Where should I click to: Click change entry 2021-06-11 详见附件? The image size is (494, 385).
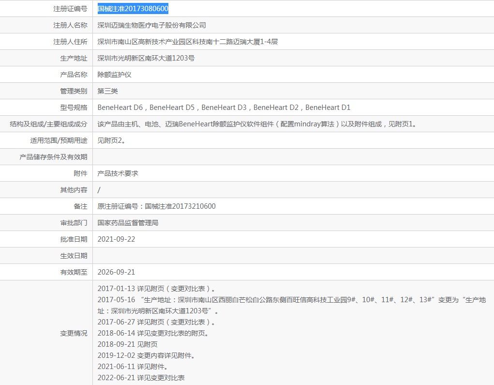(133, 367)
